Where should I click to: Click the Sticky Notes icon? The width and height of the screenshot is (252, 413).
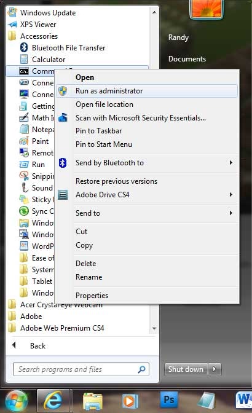click(x=24, y=199)
